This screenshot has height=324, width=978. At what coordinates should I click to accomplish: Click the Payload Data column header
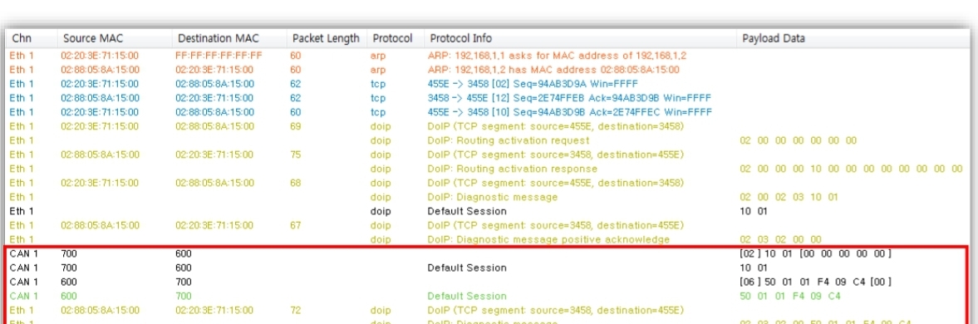click(x=853, y=38)
